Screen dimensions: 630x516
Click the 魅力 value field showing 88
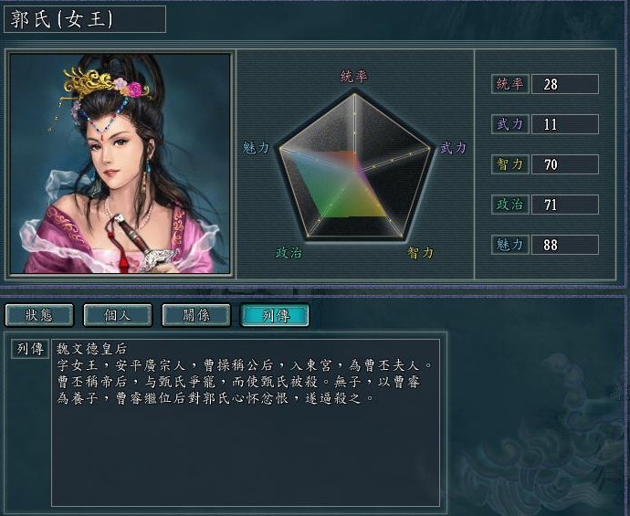point(565,245)
